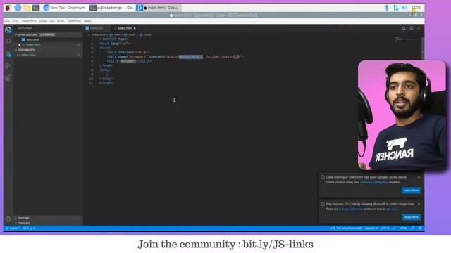Open the Run menu

61,21
